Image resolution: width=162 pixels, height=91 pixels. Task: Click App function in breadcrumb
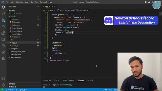point(61,10)
